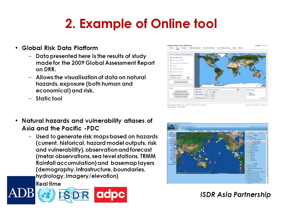Open Global Edition menu item

point(231,131)
